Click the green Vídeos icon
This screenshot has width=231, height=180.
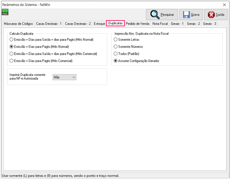(x=5, y=12)
